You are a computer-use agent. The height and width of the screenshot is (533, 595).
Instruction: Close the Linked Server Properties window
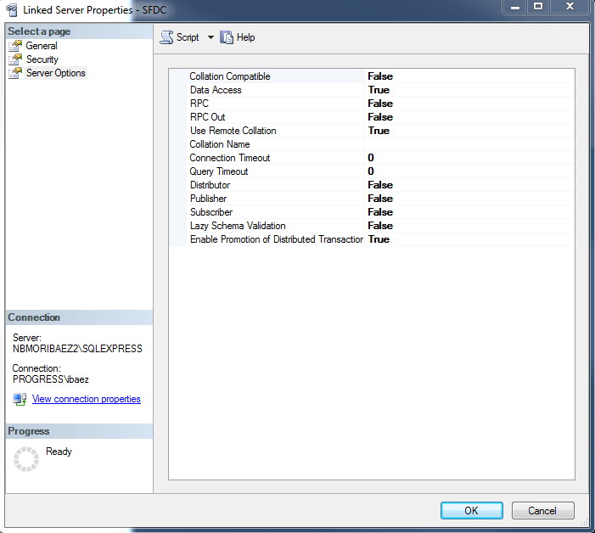(x=570, y=7)
